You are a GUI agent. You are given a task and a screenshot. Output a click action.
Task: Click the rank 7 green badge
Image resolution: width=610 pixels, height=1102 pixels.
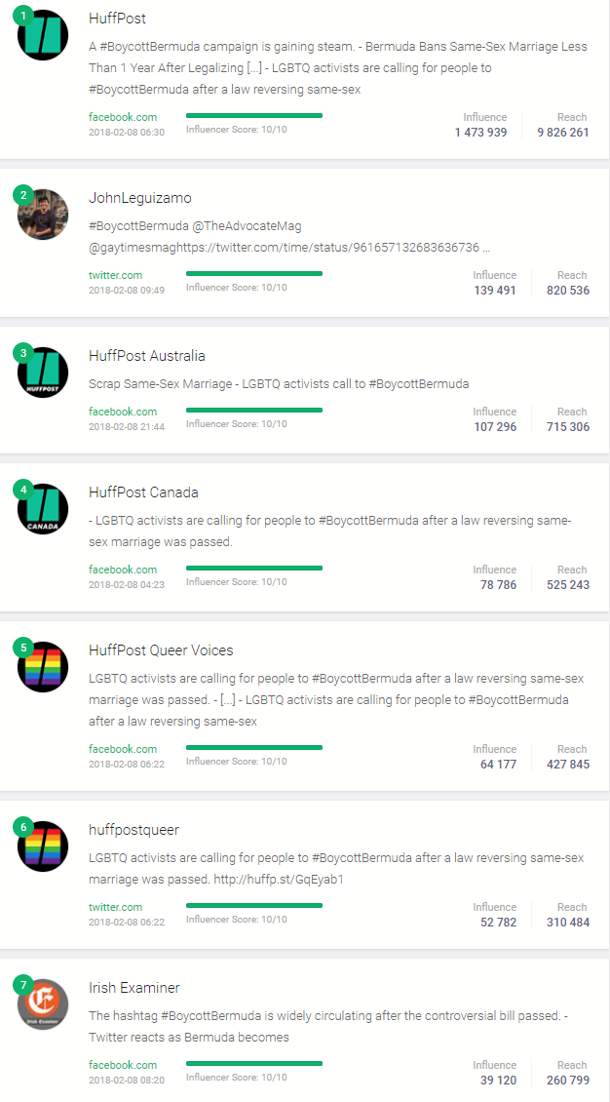[x=23, y=985]
